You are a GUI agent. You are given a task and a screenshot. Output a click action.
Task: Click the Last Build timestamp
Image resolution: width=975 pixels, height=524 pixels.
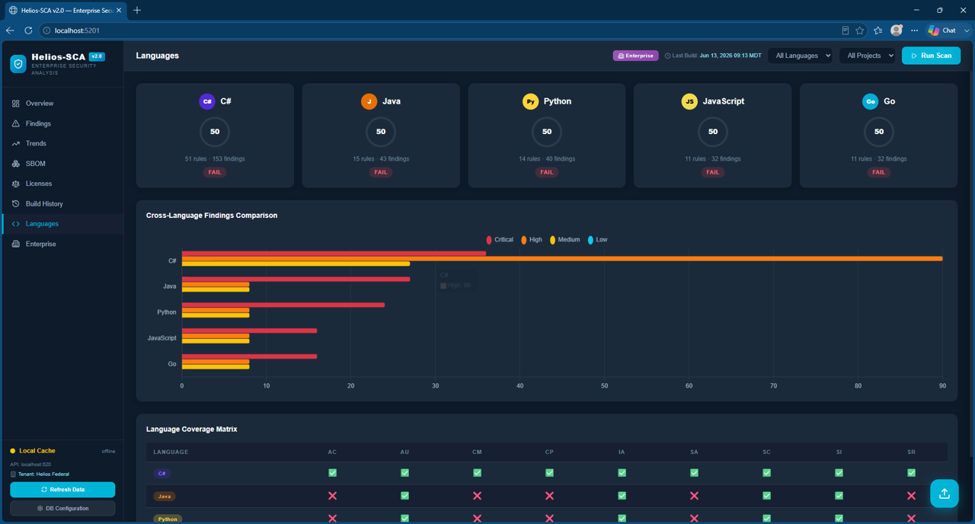click(713, 56)
